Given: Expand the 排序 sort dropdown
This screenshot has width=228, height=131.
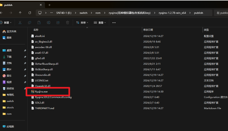Looking at the screenshot, I should (82, 23).
